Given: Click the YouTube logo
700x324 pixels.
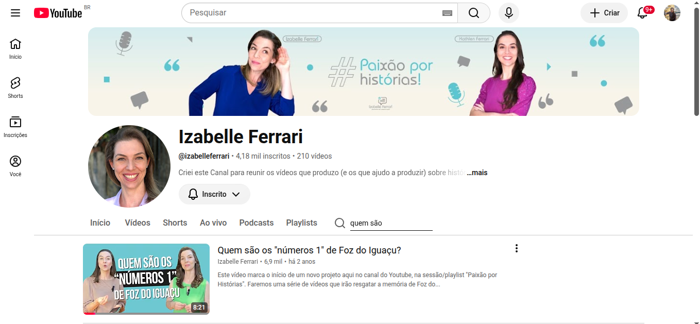Looking at the screenshot, I should pos(58,13).
